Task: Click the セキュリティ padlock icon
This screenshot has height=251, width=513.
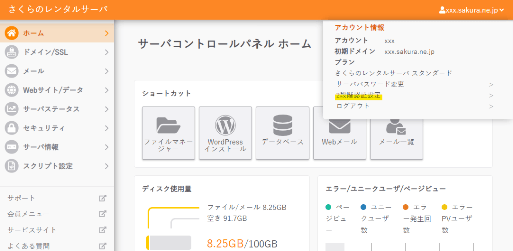Action: [x=12, y=128]
